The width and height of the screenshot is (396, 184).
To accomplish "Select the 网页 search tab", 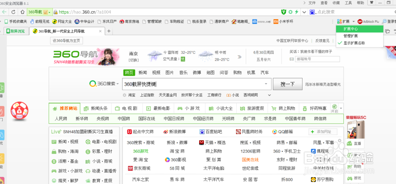I will (129, 73).
